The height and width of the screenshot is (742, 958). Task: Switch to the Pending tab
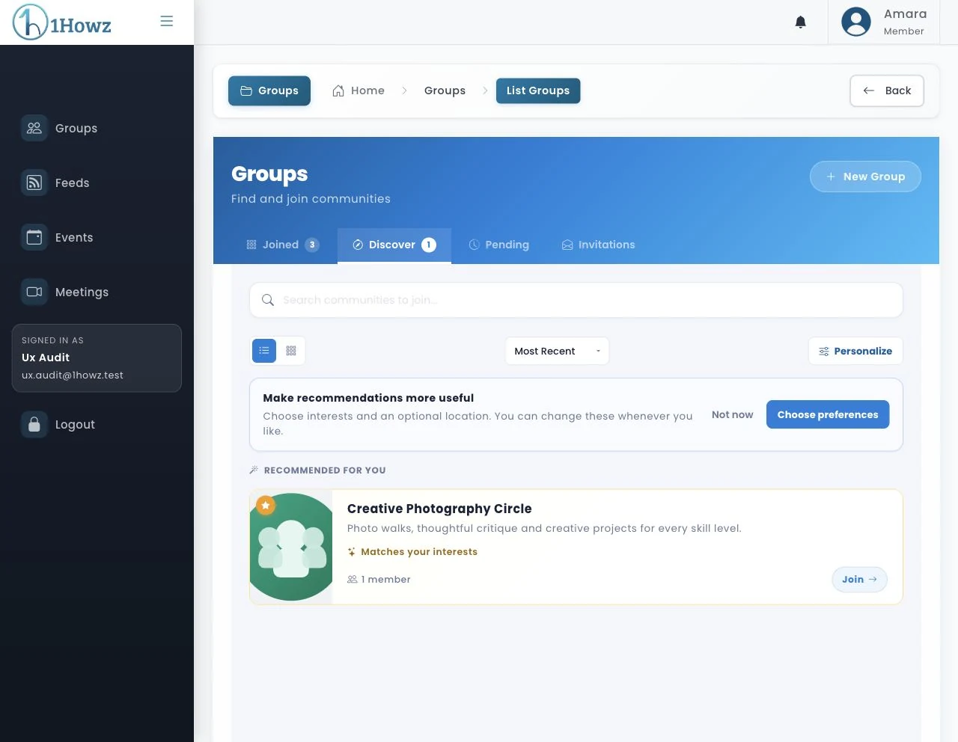tap(498, 245)
